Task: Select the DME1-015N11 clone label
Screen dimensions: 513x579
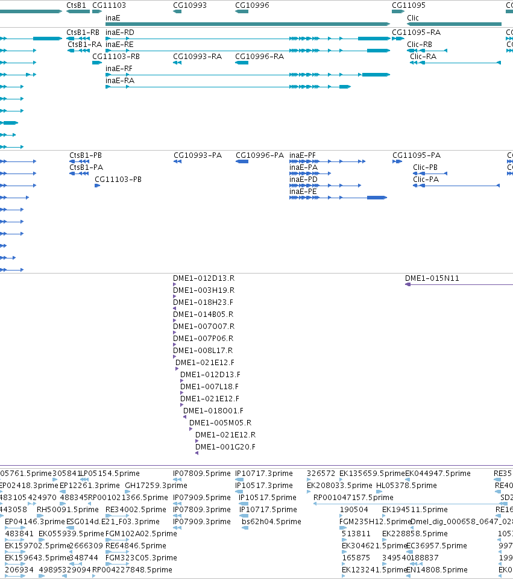Action: click(x=432, y=278)
